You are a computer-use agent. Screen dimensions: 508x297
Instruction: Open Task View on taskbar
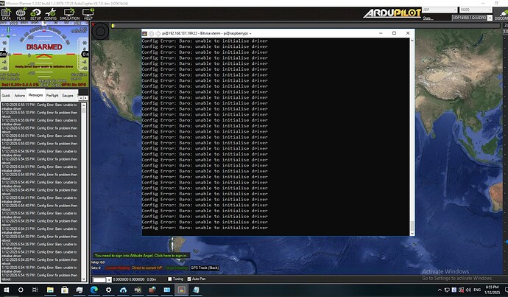point(35,290)
